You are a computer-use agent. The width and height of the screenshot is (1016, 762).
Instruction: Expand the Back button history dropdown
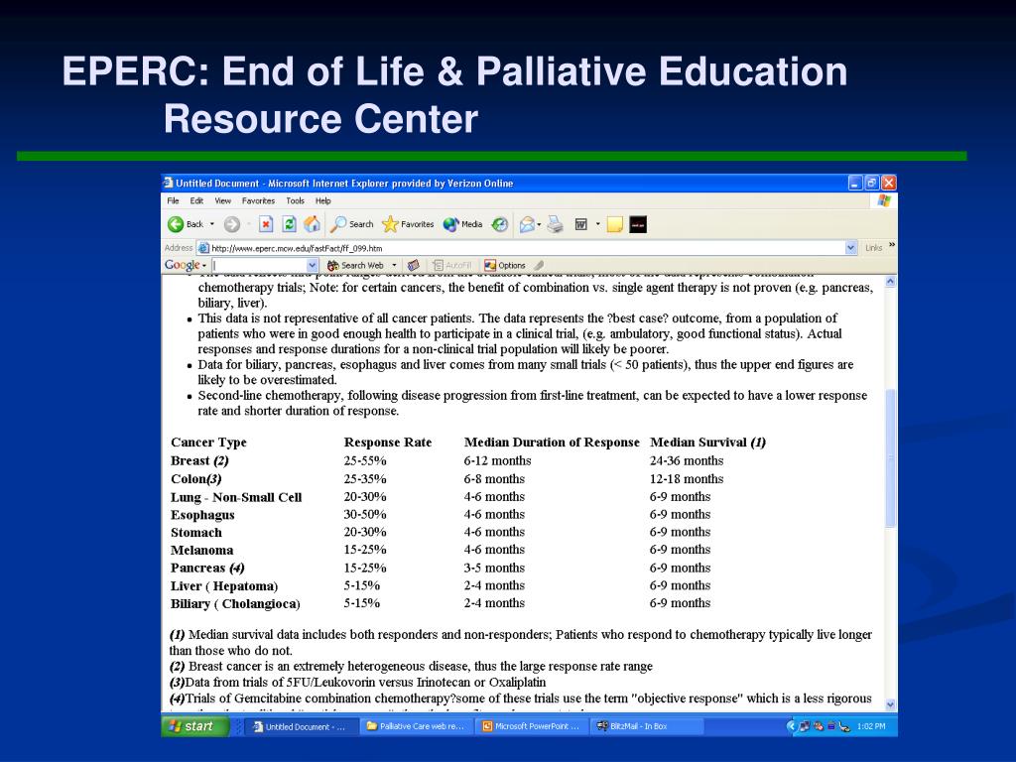212,224
